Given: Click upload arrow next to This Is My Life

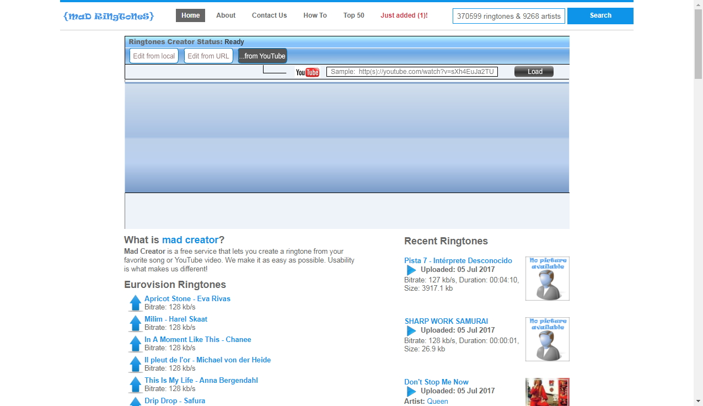Looking at the screenshot, I should pyautogui.click(x=135, y=384).
